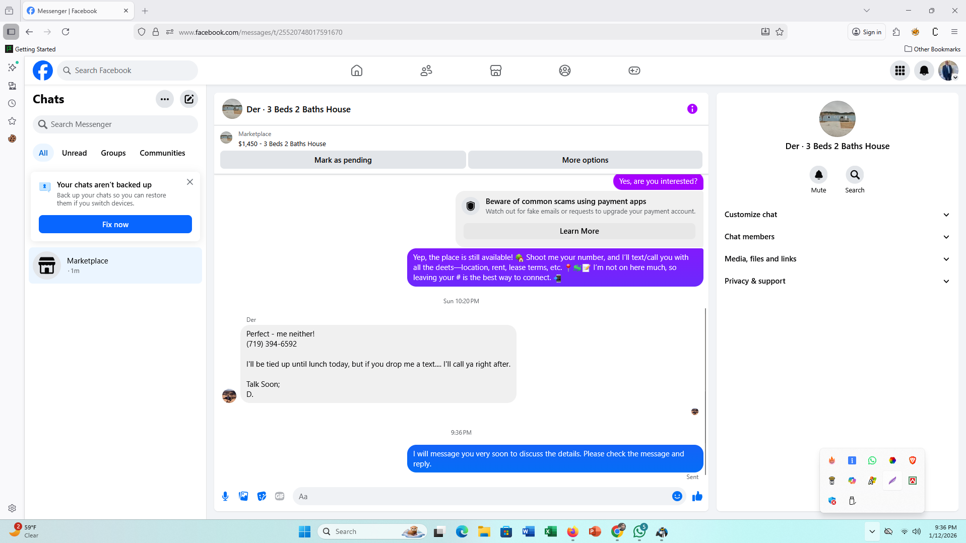Open the Gaming icon in top navigation
The image size is (966, 543).
click(x=634, y=71)
